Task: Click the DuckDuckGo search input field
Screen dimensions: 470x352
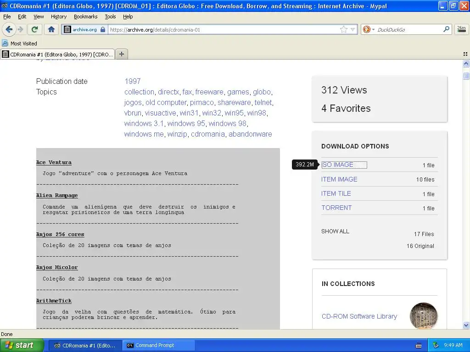Action: (408, 29)
